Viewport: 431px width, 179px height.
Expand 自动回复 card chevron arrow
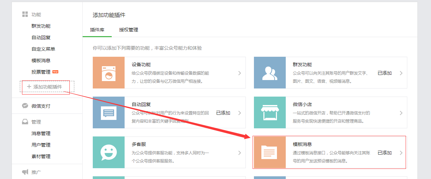click(239, 113)
